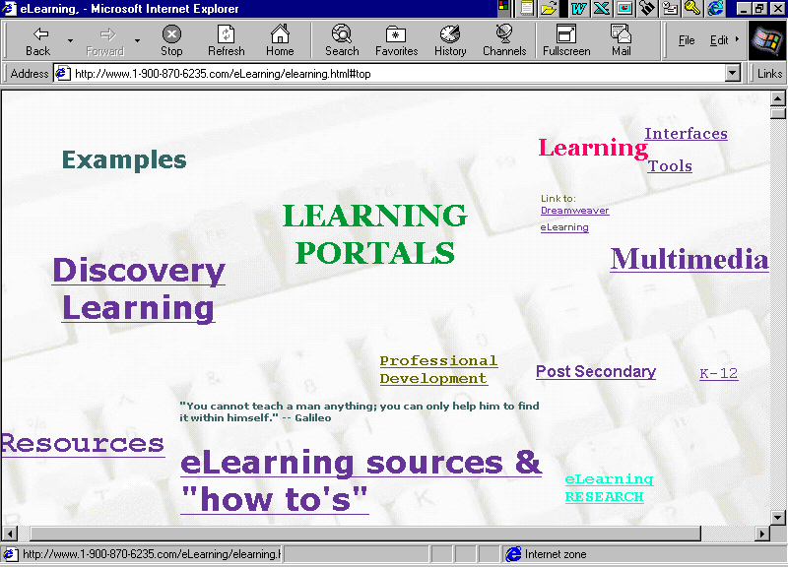Click the vertical scrollbar thumb
788x567 pixels.
pos(778,113)
